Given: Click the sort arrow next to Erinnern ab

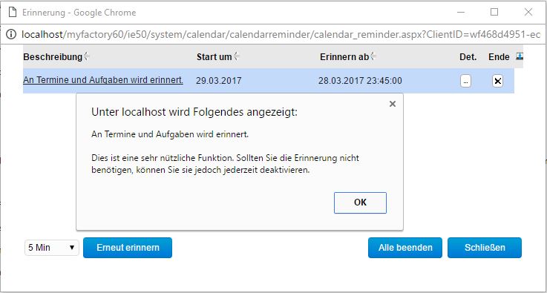Looking at the screenshot, I should tap(373, 56).
